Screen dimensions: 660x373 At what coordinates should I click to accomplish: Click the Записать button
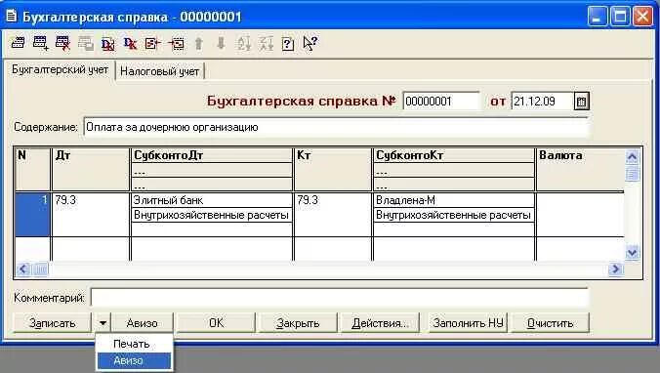[52, 323]
